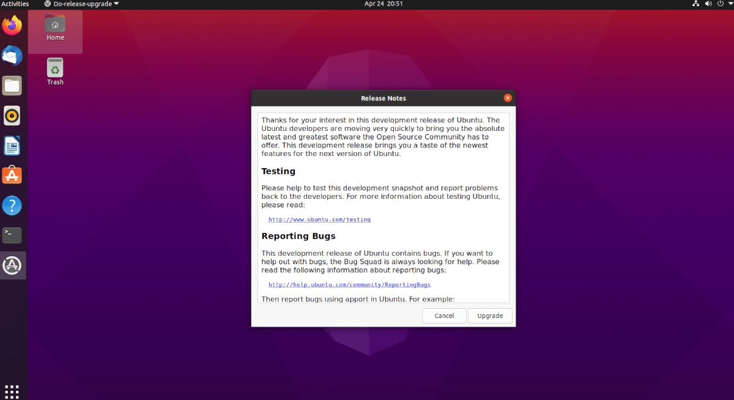Click the power status icon
734x400 pixels.
tap(721, 3)
